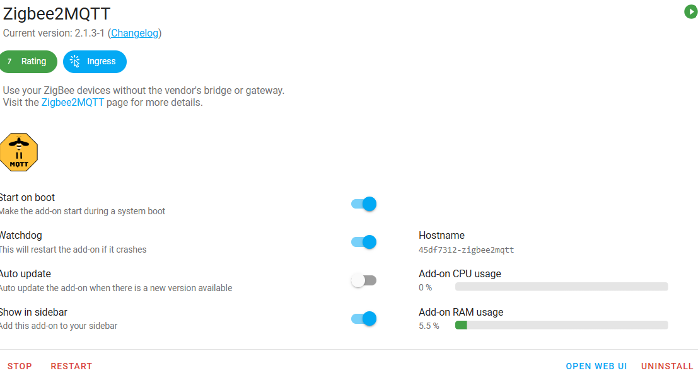Click the hostname 45df7312-zigbee2mqtt text

(466, 250)
